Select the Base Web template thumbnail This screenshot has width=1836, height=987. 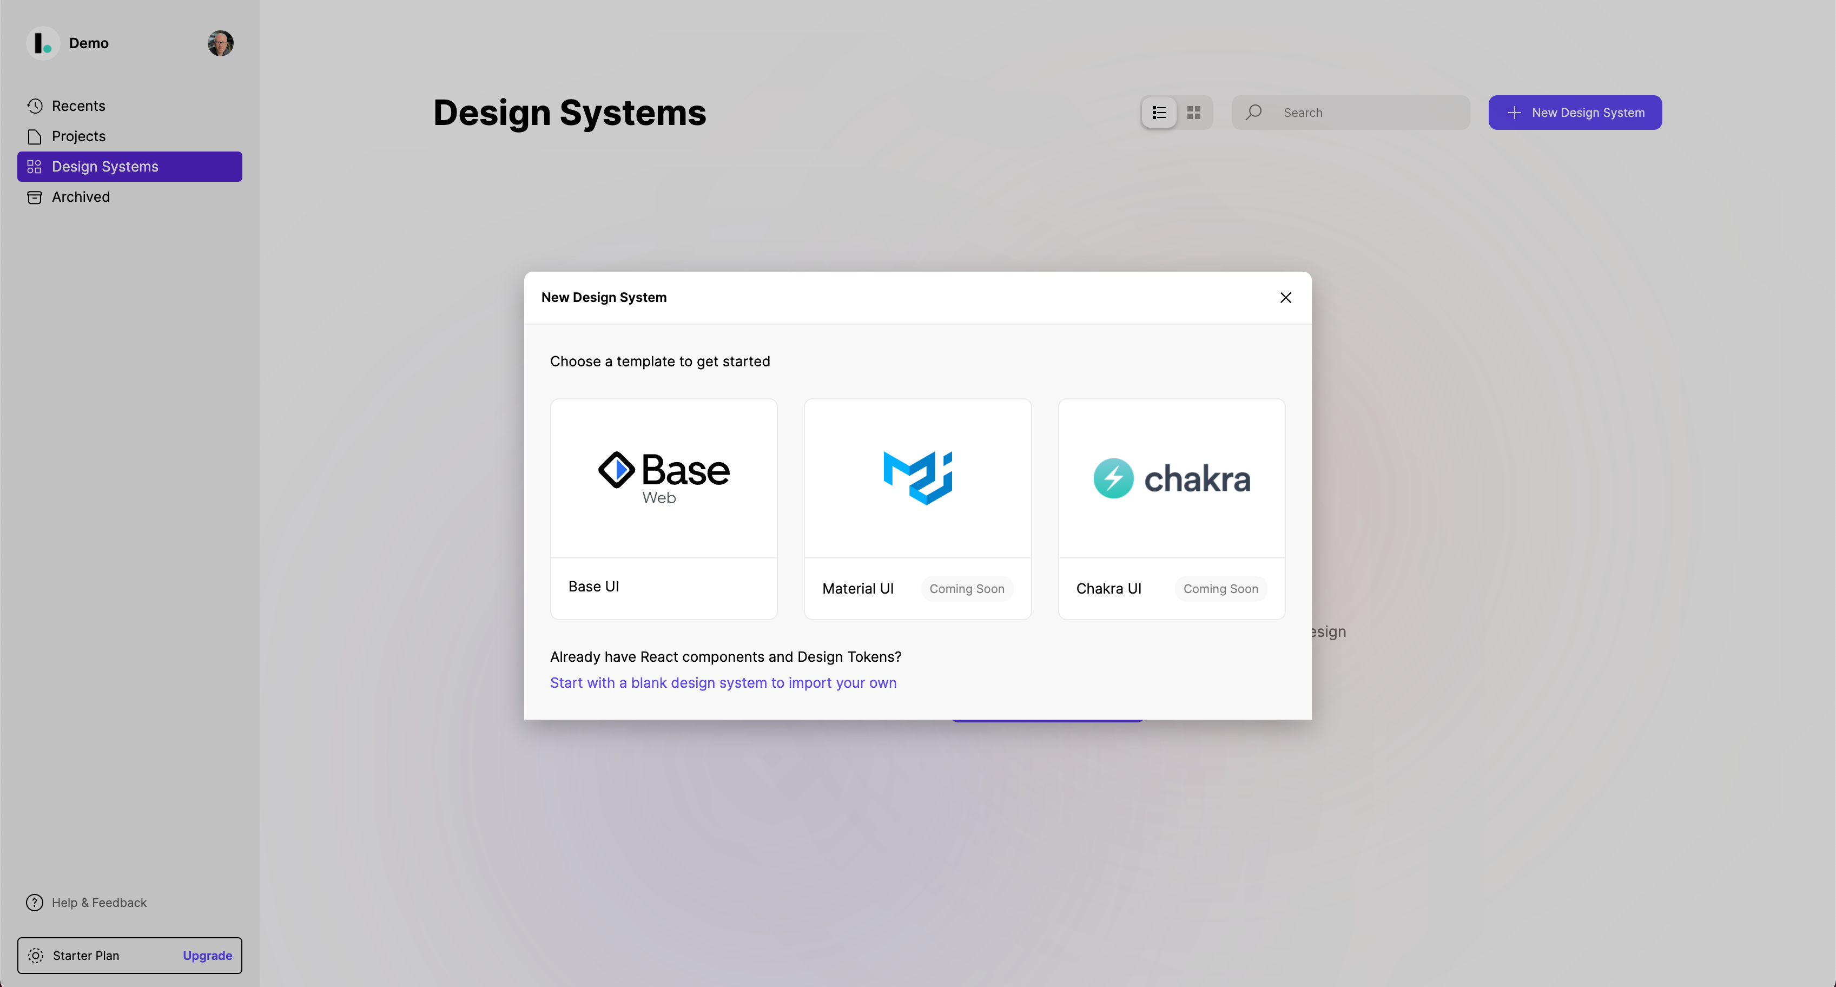pyautogui.click(x=664, y=478)
